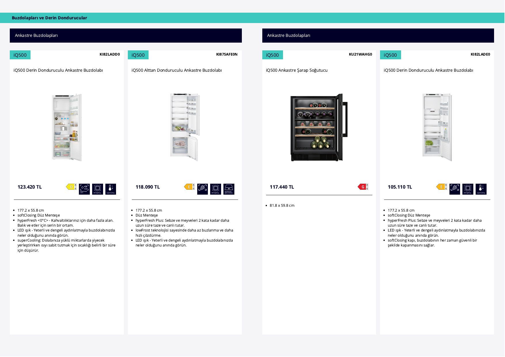Click the 'superCooling: Dolabınıza yüklü' bullet
The height and width of the screenshot is (357, 505).
pos(67,245)
